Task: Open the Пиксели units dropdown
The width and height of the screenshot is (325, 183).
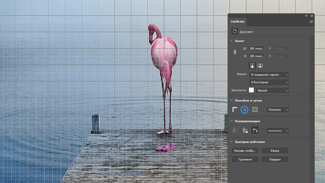Action: pos(277,109)
